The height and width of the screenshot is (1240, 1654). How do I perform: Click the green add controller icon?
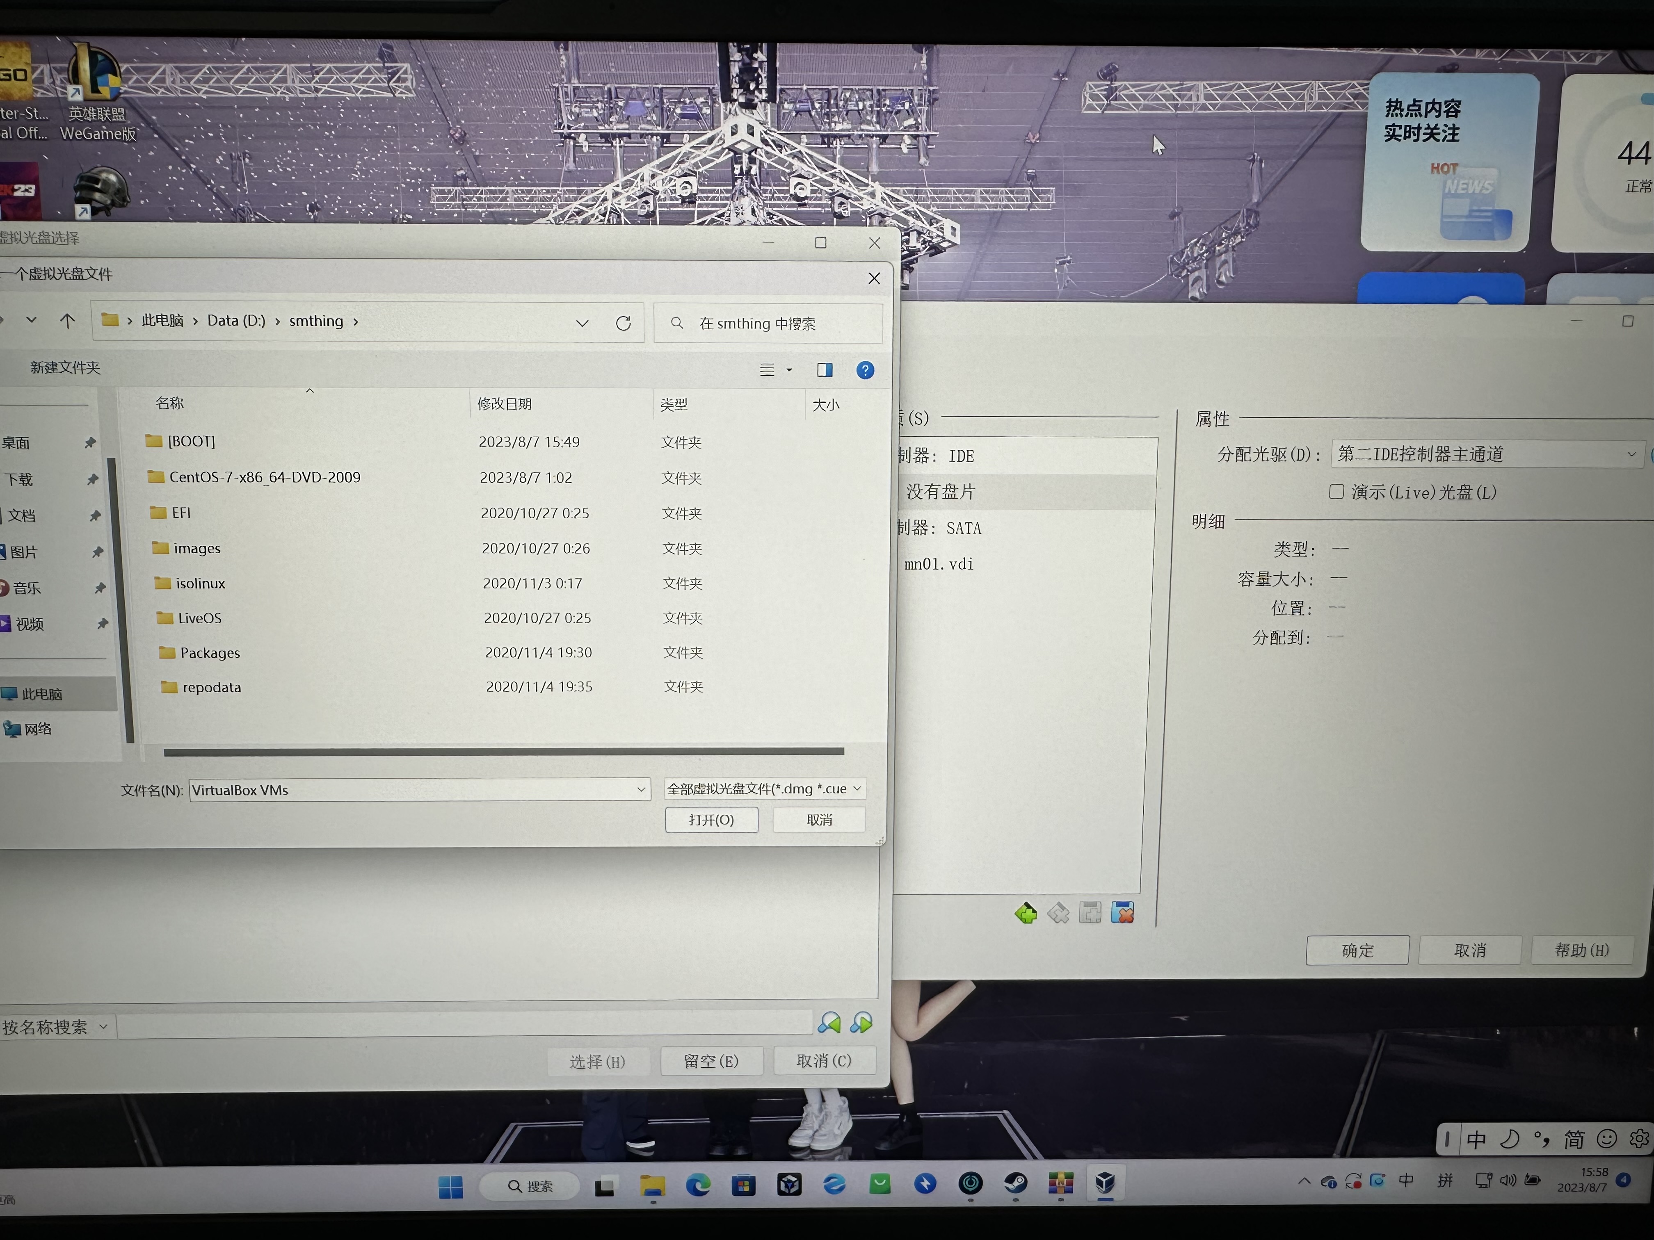pos(1026,913)
